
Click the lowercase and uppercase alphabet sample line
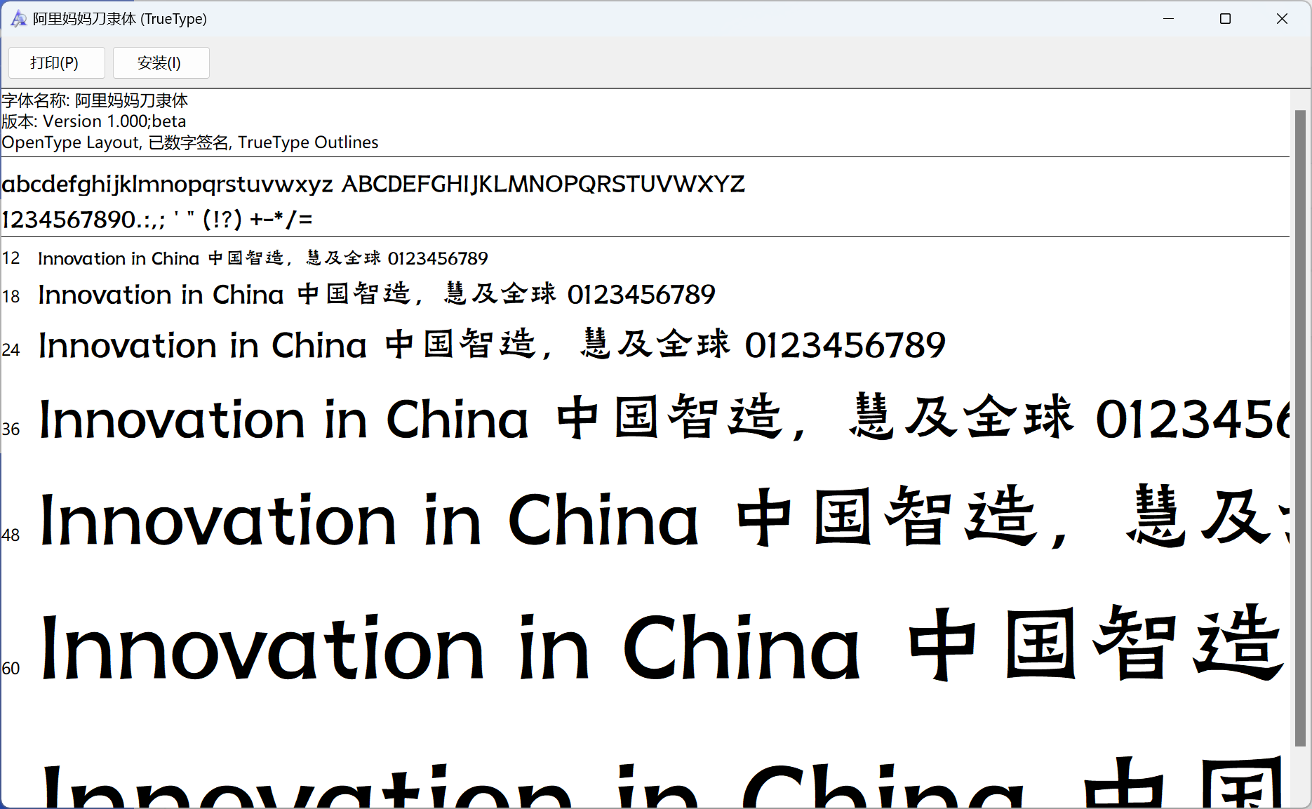[373, 184]
